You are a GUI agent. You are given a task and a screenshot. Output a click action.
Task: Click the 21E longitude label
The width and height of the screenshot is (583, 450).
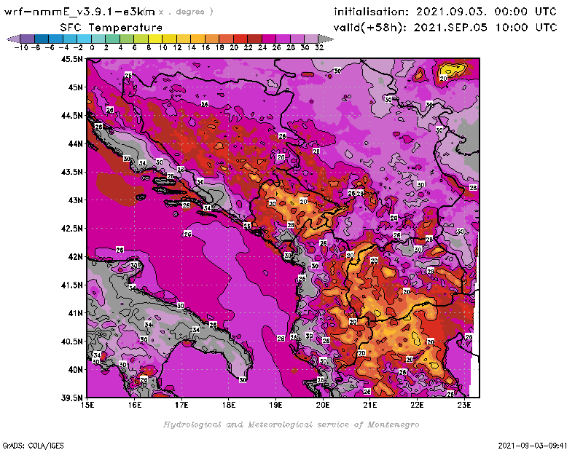(x=370, y=405)
